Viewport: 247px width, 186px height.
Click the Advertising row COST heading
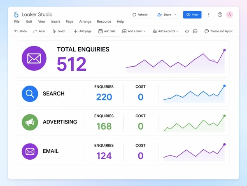click(x=140, y=116)
